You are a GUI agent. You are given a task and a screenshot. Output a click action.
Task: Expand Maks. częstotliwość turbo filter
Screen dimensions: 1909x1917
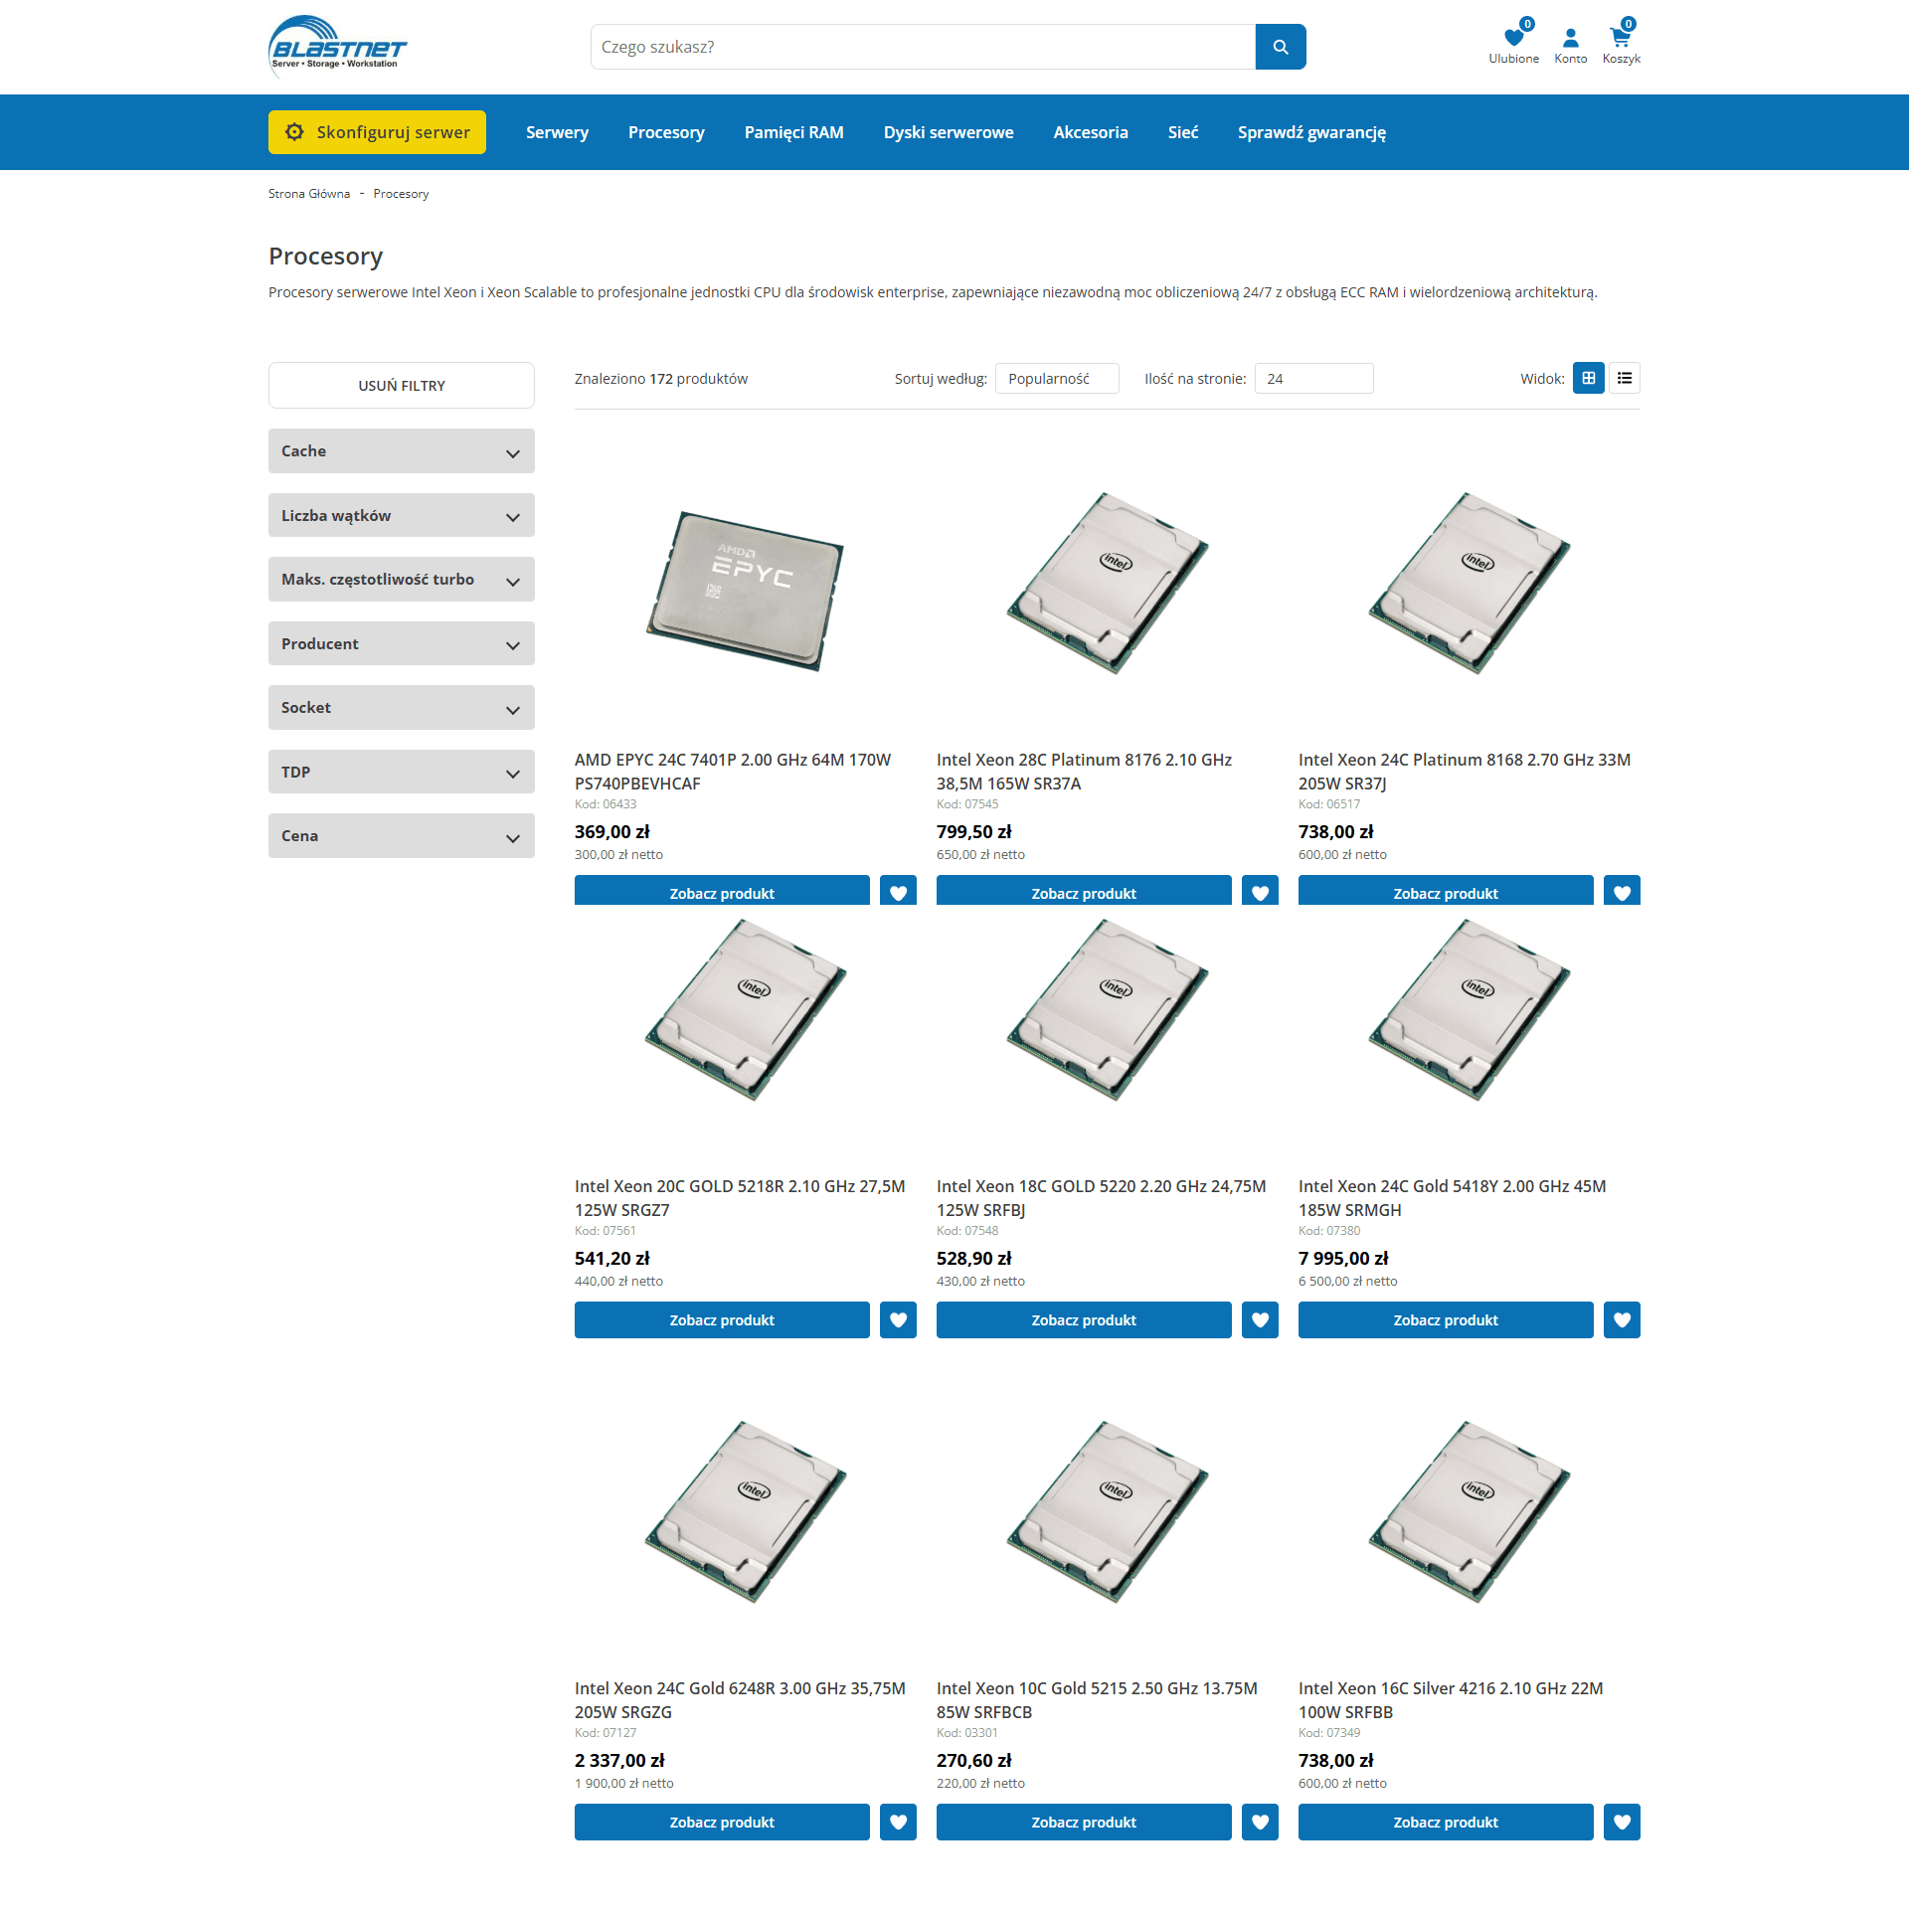[402, 580]
